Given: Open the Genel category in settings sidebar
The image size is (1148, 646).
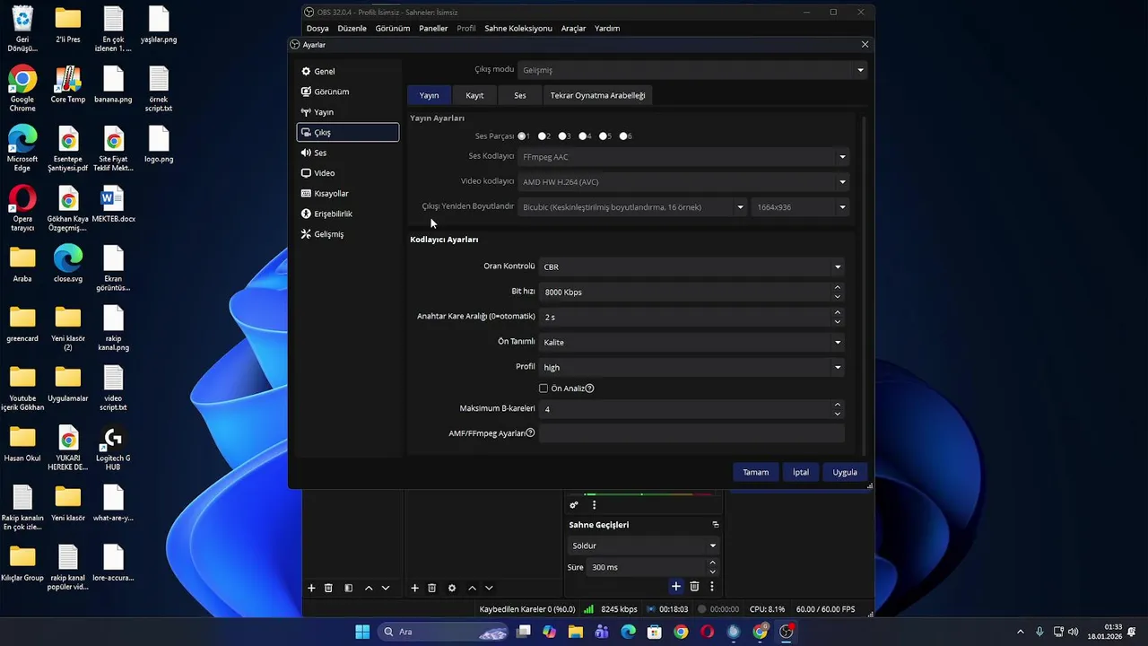Looking at the screenshot, I should [347, 71].
